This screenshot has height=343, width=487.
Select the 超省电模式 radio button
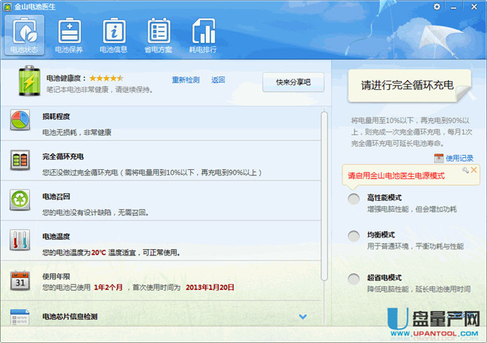[354, 279]
